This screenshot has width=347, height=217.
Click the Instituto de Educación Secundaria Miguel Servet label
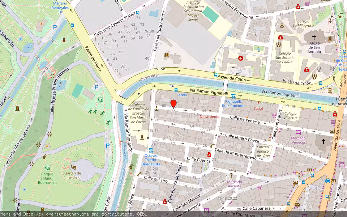[193, 11]
